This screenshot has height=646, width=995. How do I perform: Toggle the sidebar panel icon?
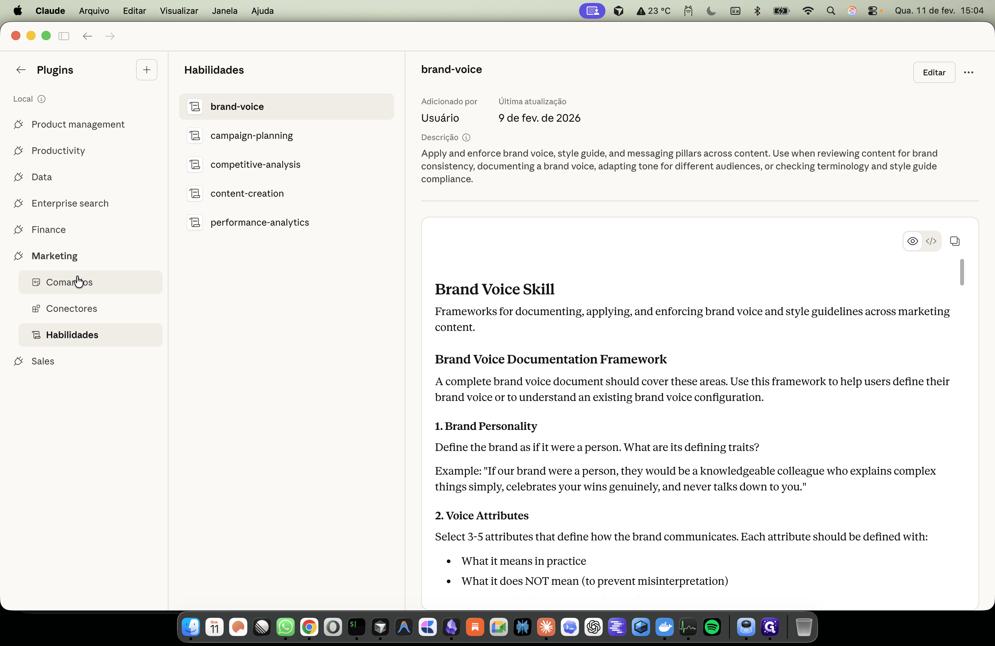[64, 36]
